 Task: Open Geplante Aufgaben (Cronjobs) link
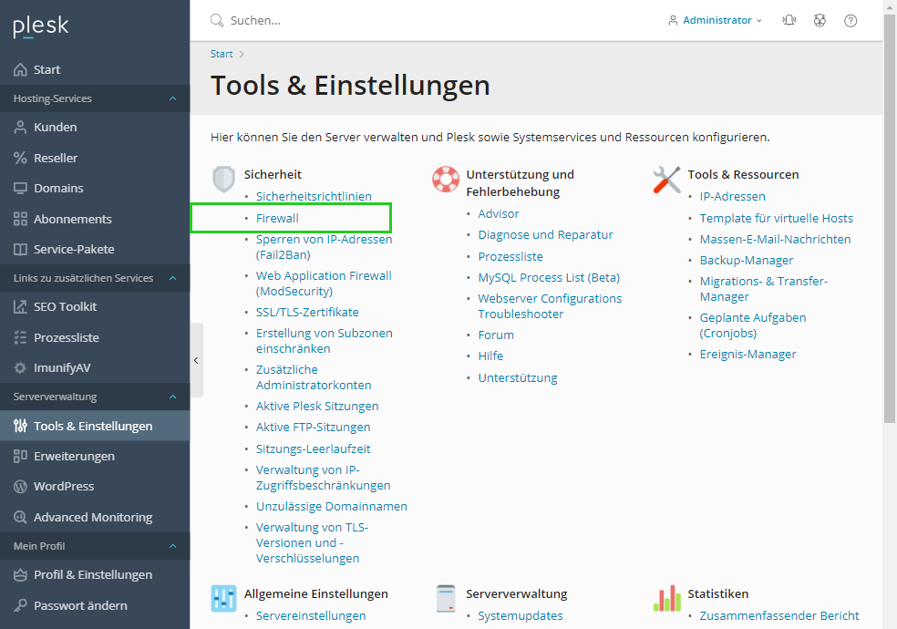[x=753, y=325]
